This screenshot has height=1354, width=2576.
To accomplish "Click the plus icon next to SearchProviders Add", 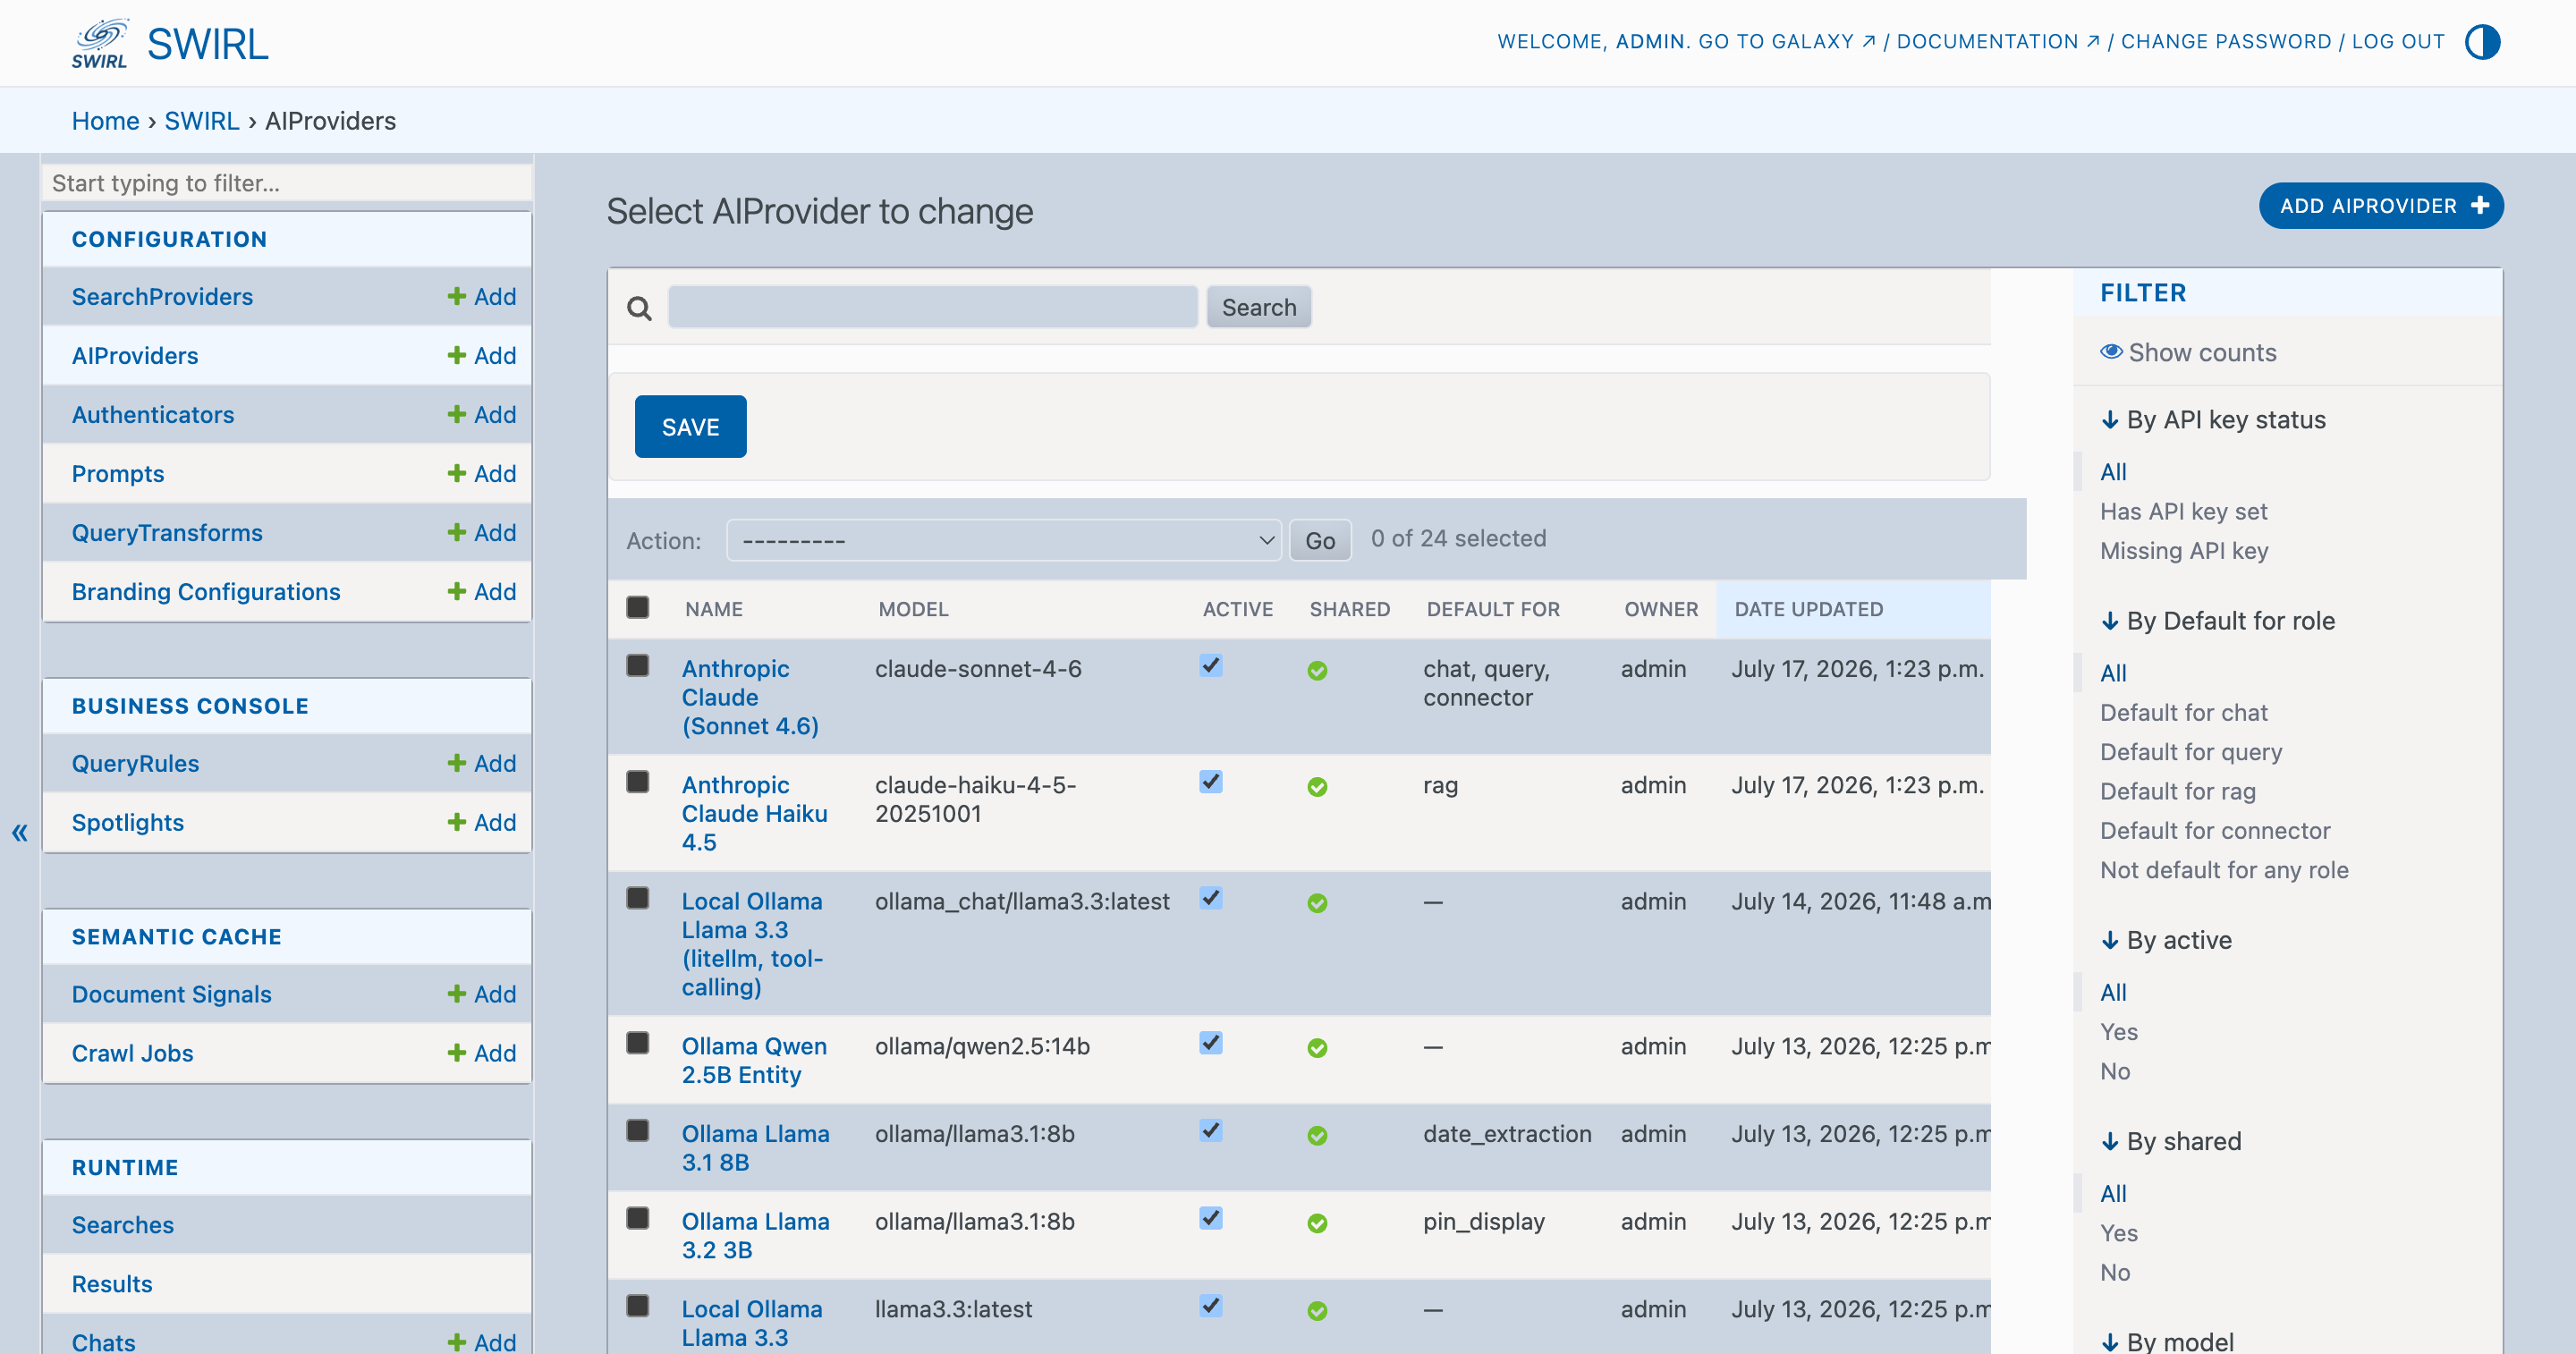I will [x=457, y=296].
